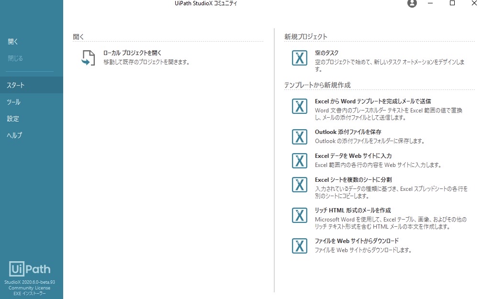
Task: Open ローカル プロジェクトを開く
Action: [132, 53]
